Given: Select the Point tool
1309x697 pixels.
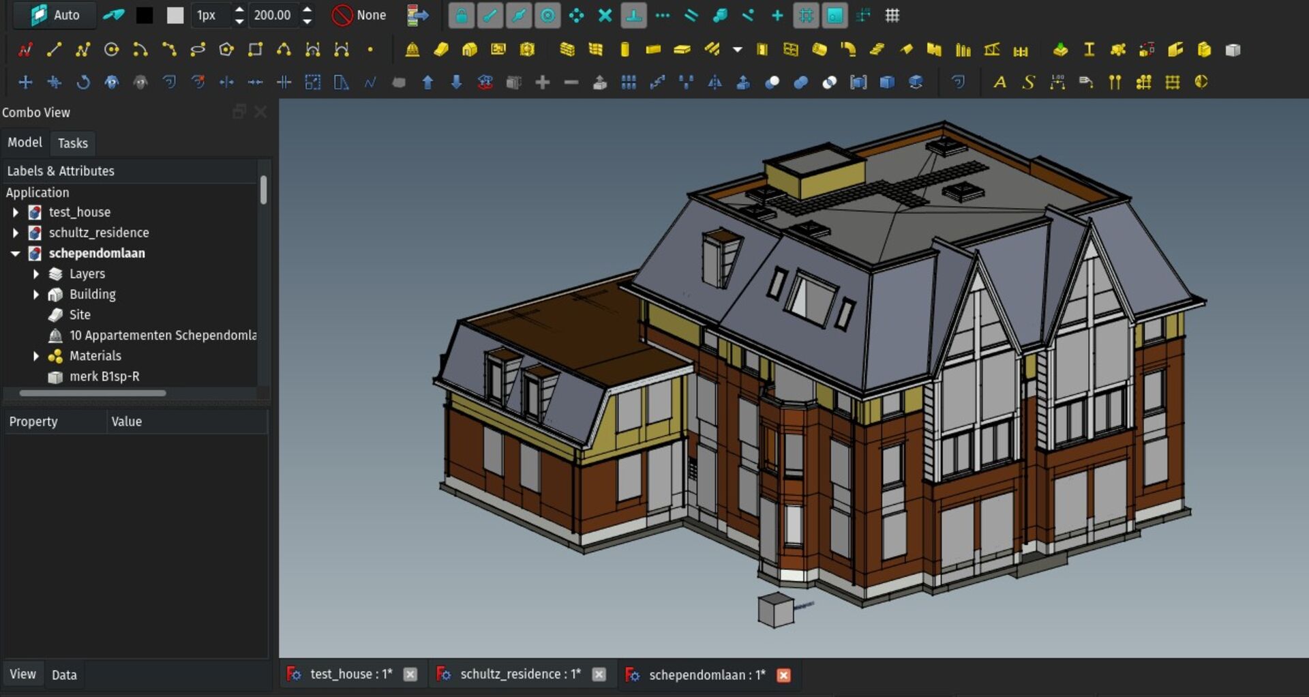Looking at the screenshot, I should [x=370, y=50].
